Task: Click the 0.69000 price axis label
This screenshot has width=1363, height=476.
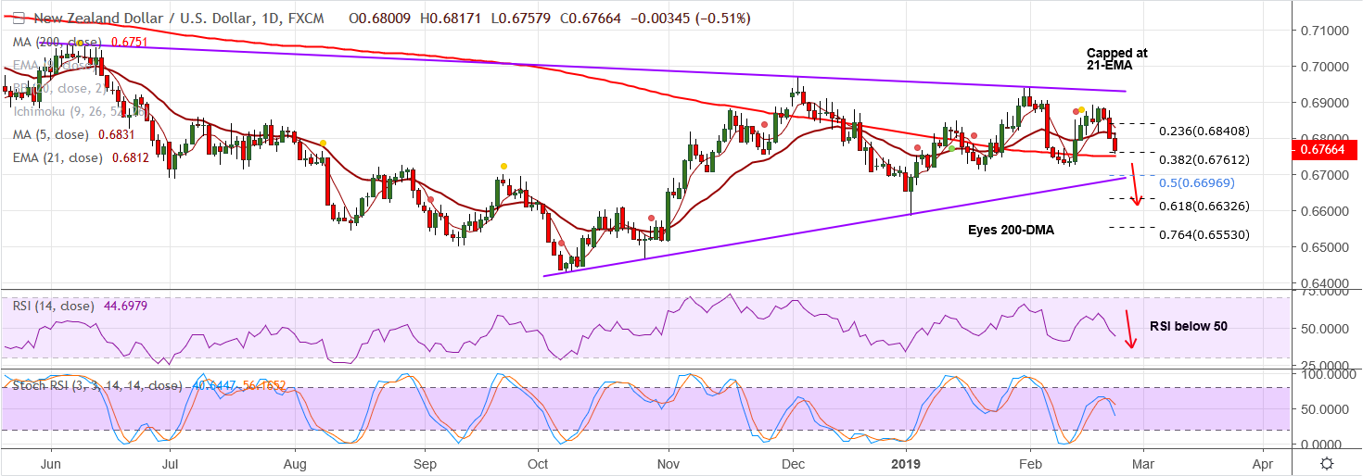Action: [x=1326, y=103]
